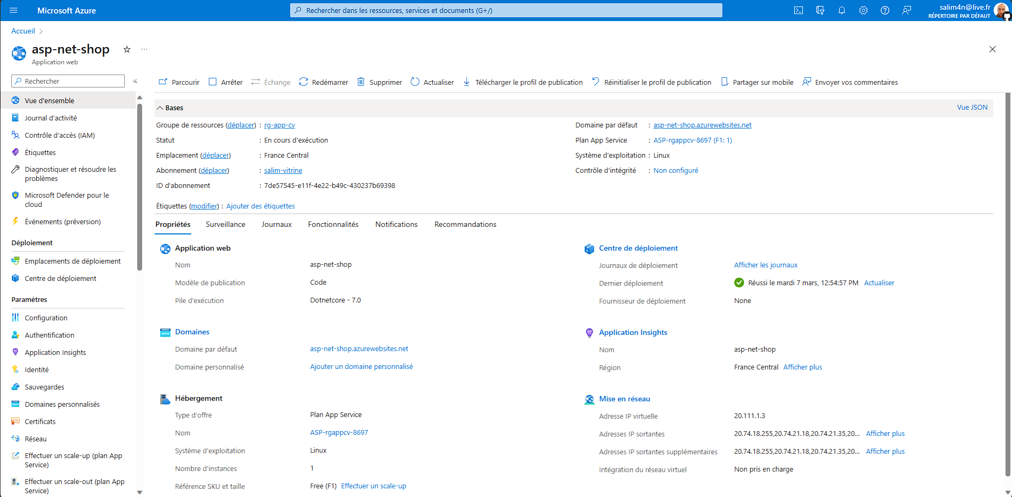Switch to the Journaux tab
The image size is (1012, 497).
(x=277, y=224)
